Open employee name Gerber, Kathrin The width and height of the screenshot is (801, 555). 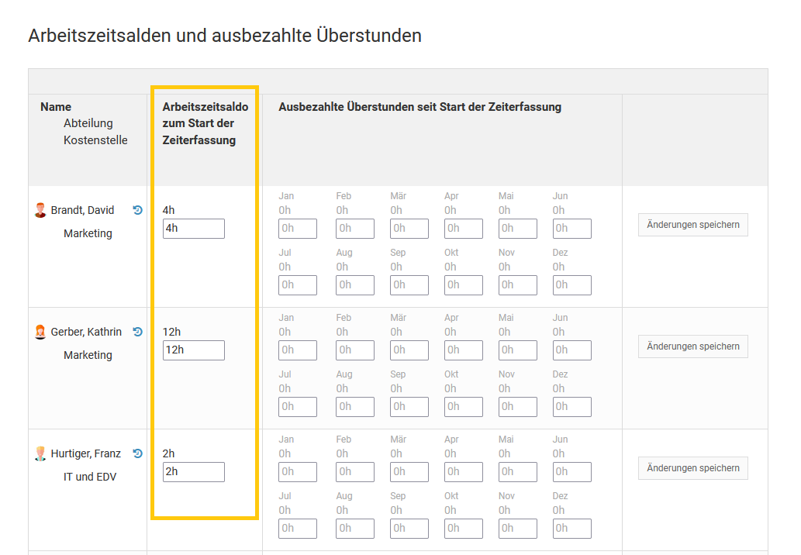[86, 332]
